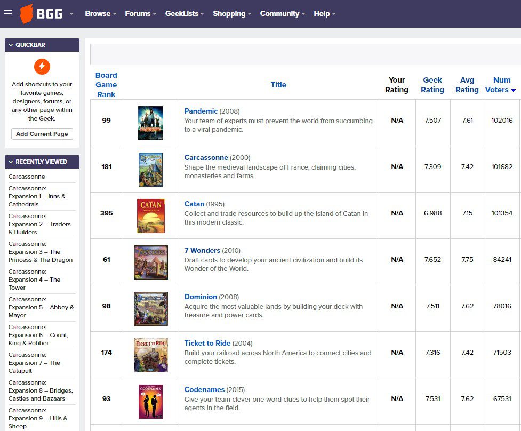Sort by Title column header
Screen dimensions: 521x431
coord(278,85)
